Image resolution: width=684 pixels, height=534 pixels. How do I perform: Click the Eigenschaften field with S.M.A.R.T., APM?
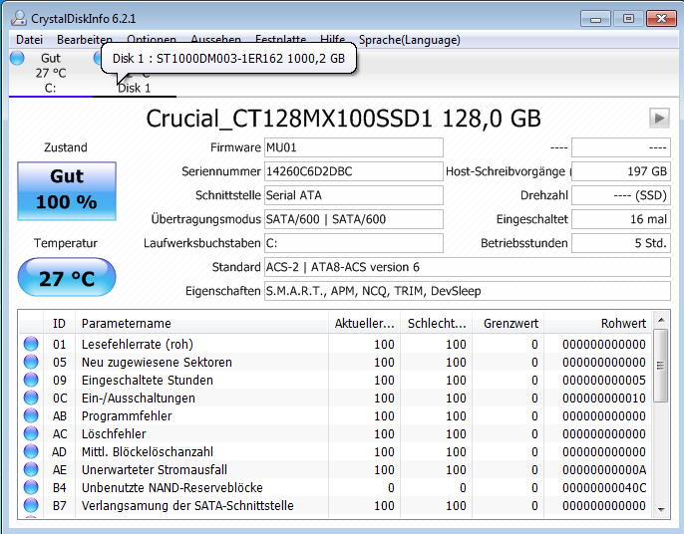pyautogui.click(x=468, y=291)
